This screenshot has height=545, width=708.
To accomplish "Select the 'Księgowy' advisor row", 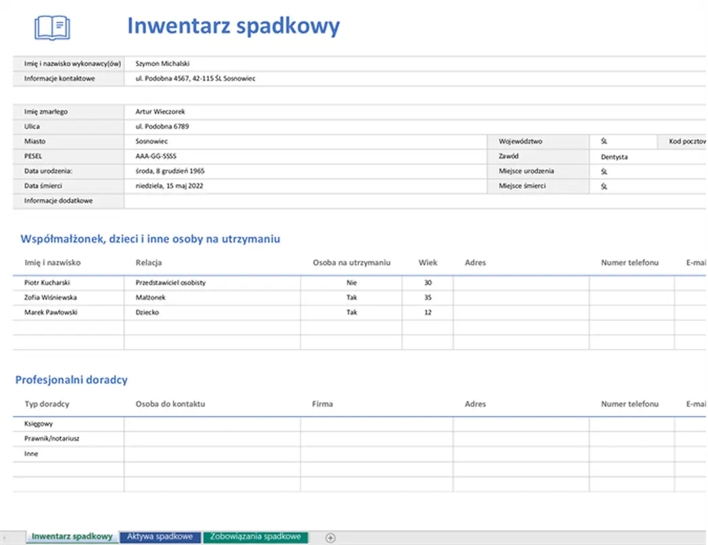I will pos(68,424).
